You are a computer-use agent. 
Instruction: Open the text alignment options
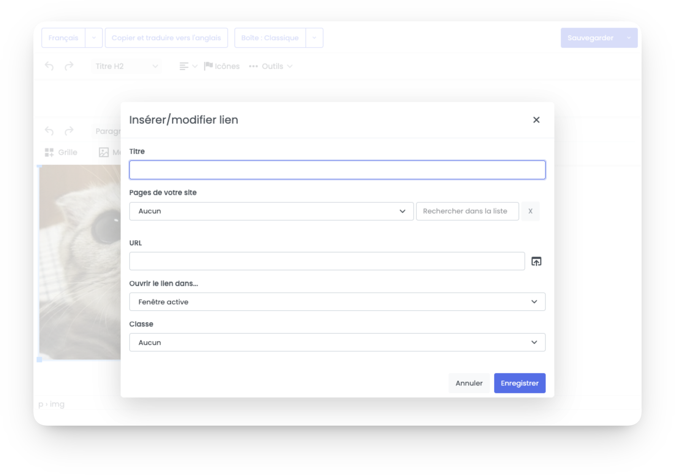[188, 66]
